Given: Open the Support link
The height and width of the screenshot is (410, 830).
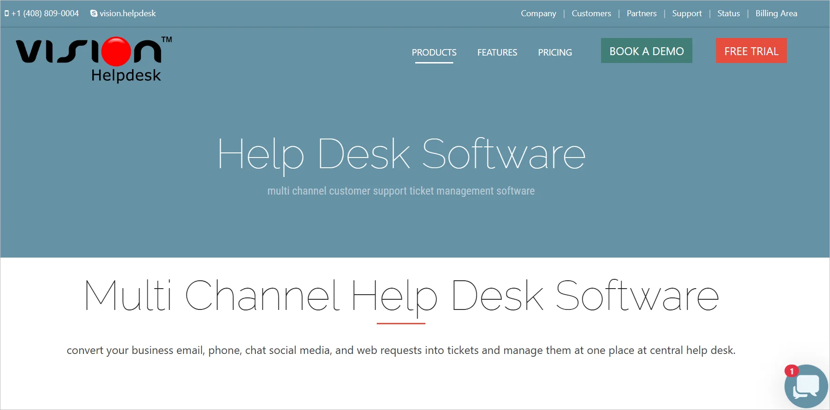Looking at the screenshot, I should [687, 13].
